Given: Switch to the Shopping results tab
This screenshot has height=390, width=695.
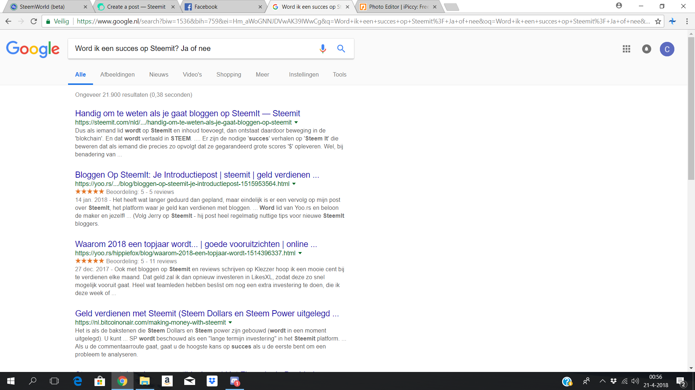Looking at the screenshot, I should coord(229,74).
